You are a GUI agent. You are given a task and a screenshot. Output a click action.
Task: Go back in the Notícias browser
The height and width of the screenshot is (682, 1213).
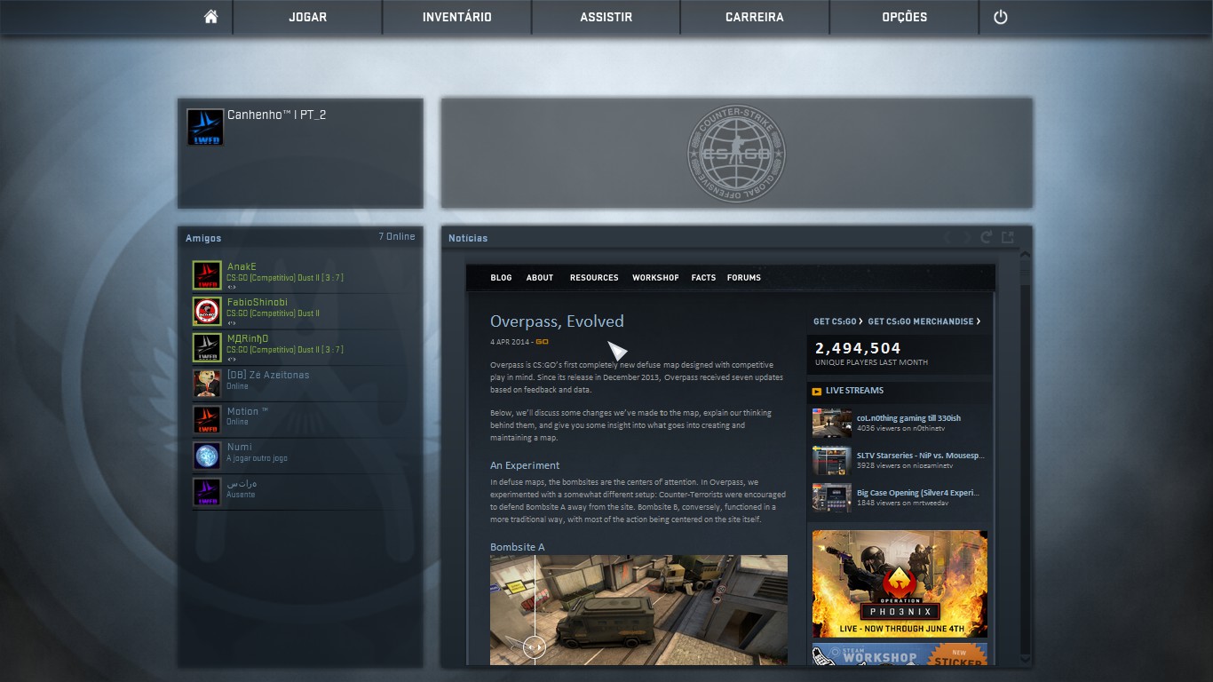coord(947,237)
